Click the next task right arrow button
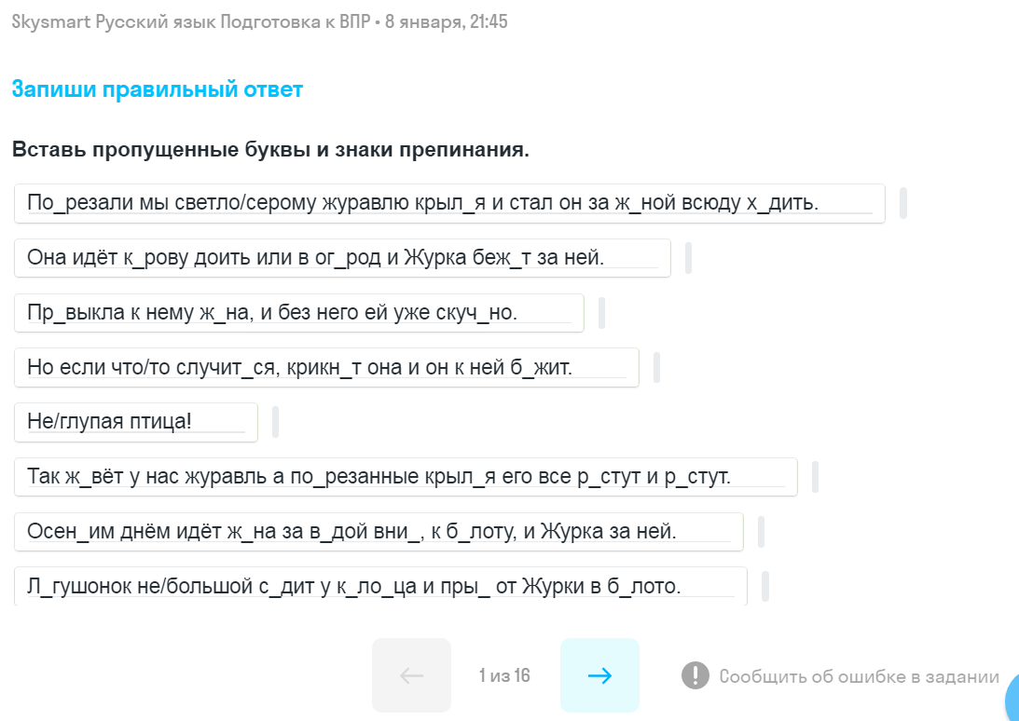The image size is (1019, 721). pos(599,675)
